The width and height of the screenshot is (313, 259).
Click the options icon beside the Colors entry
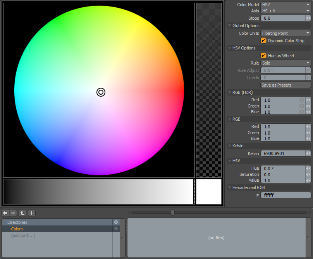116,229
